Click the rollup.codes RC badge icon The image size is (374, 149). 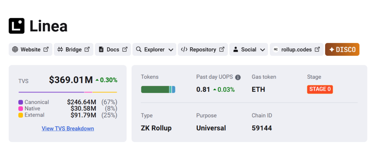pos(276,50)
